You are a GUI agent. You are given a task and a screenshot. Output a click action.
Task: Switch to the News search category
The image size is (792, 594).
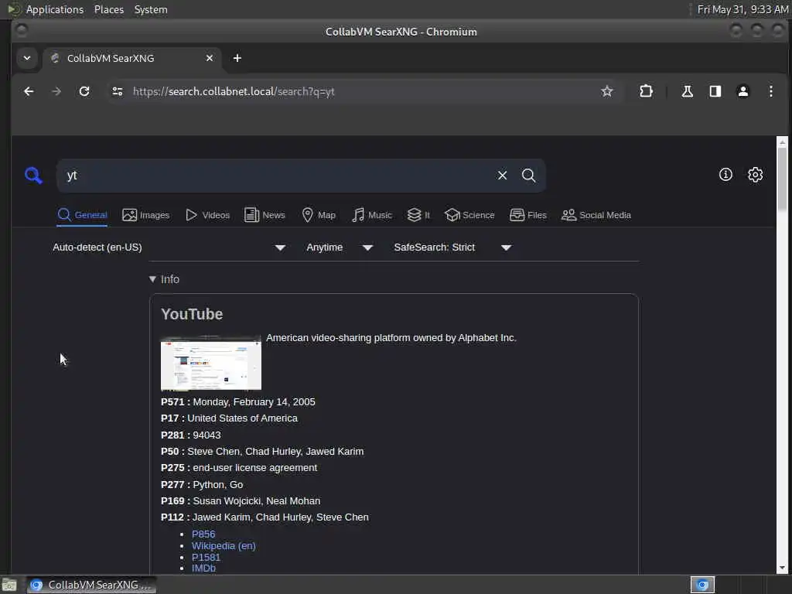point(265,215)
